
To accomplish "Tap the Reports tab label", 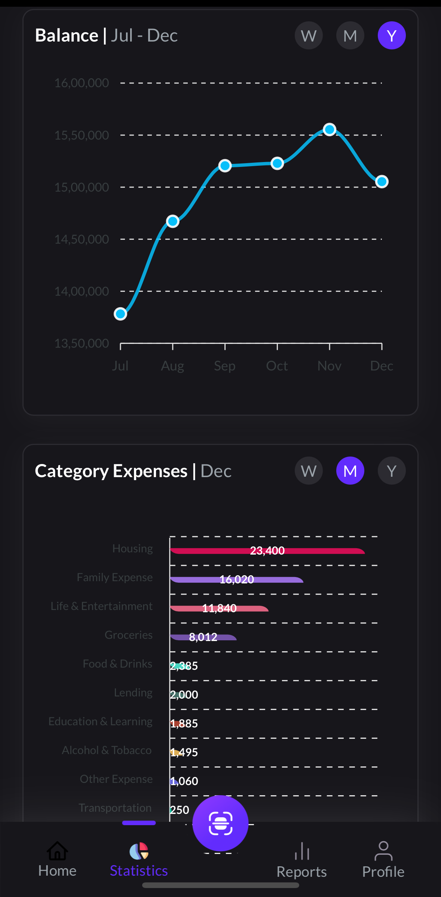I will pyautogui.click(x=302, y=872).
